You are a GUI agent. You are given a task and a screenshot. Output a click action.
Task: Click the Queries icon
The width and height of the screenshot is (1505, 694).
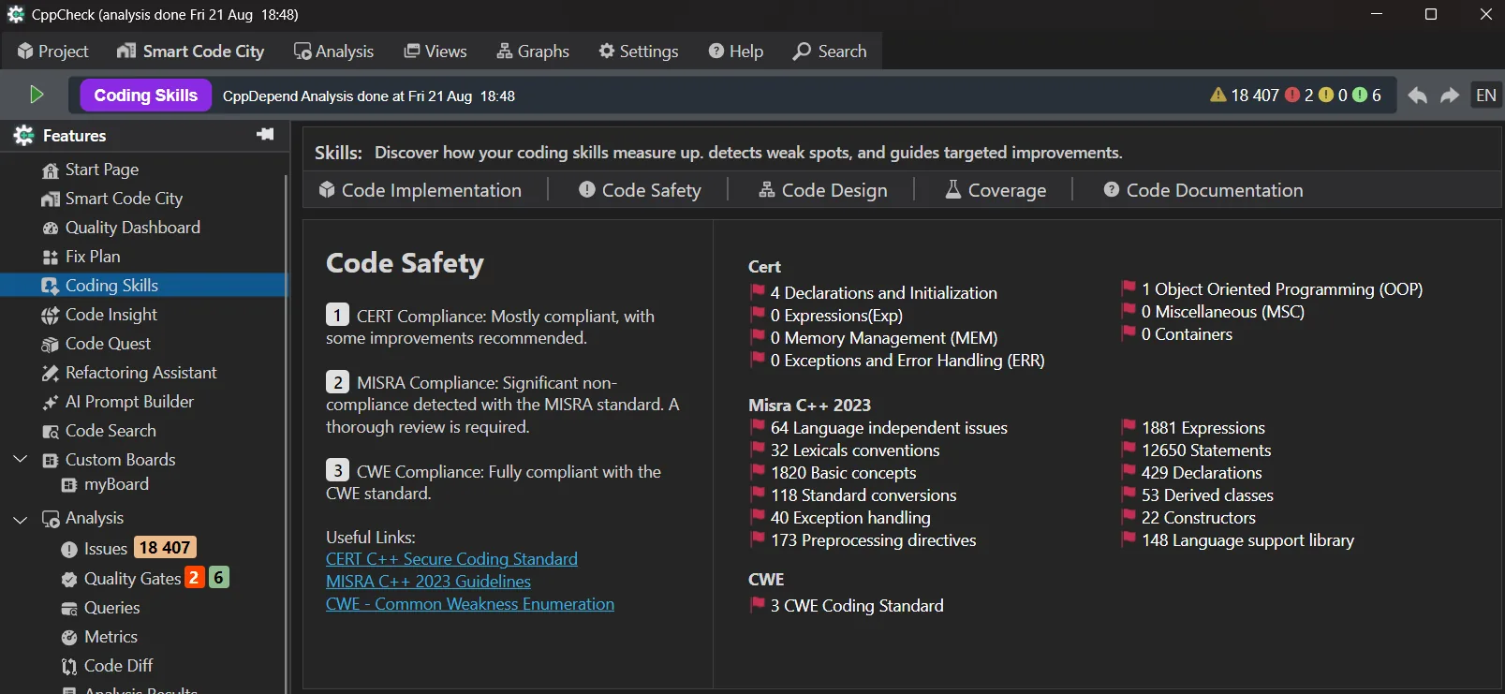point(69,609)
